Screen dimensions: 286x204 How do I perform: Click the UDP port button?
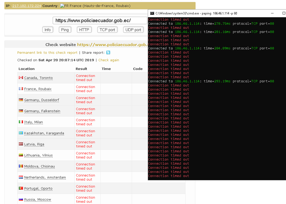[x=133, y=30]
